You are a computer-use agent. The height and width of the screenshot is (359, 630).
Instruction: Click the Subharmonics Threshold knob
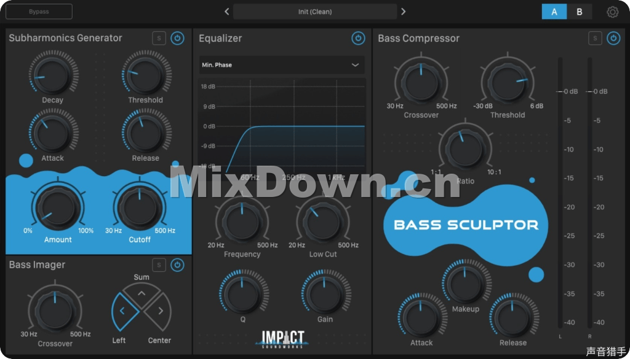click(146, 75)
